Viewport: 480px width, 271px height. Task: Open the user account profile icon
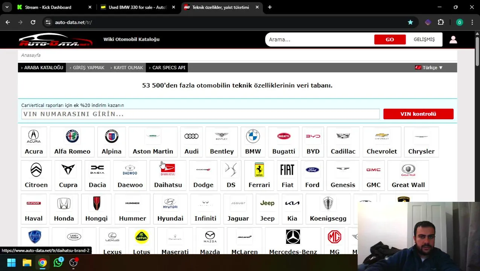[453, 40]
